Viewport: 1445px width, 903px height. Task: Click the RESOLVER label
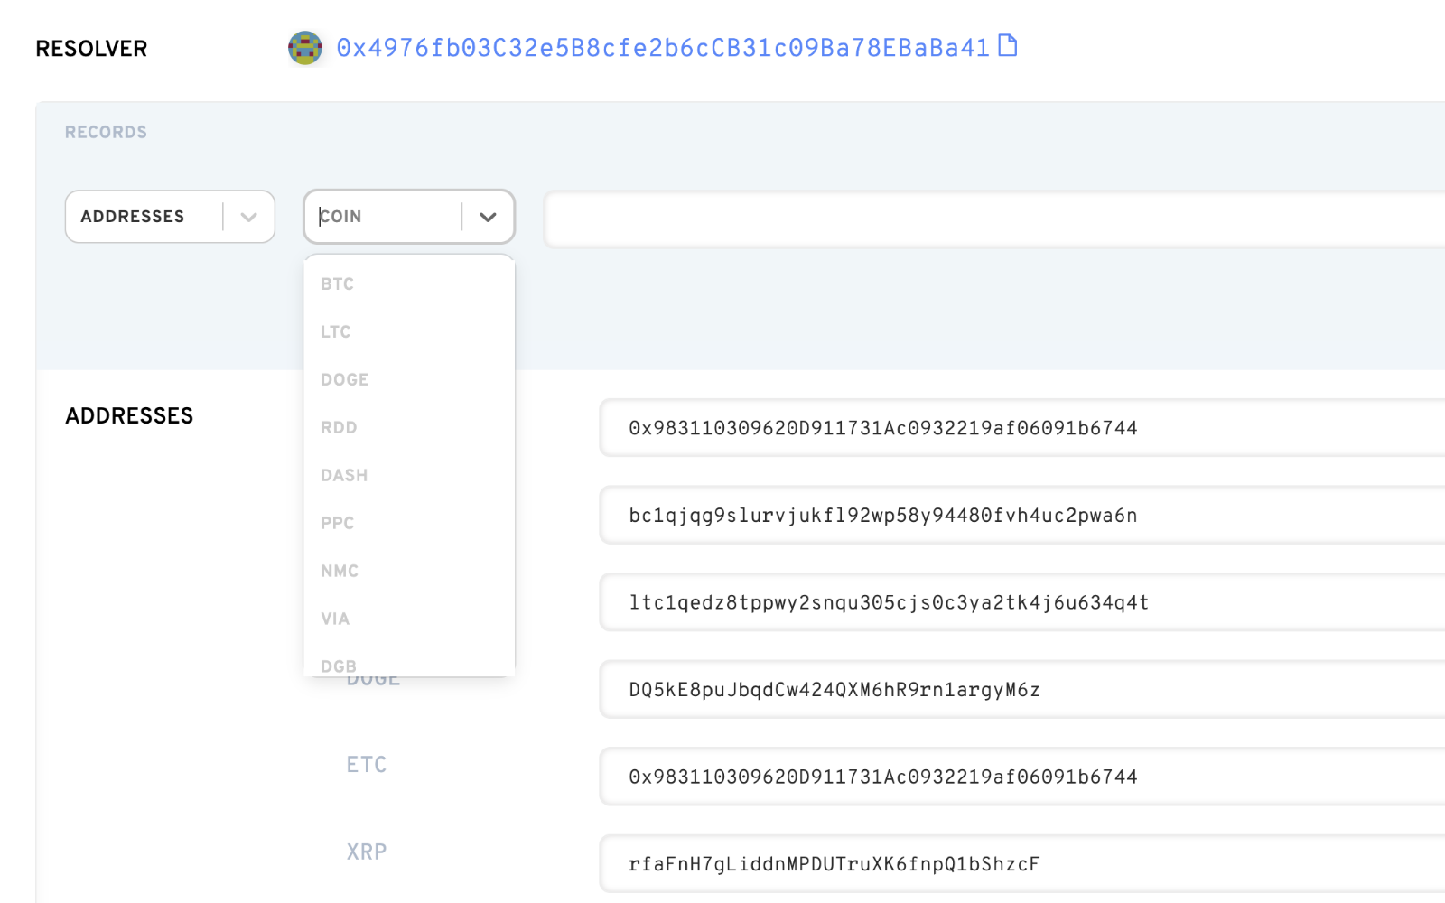pos(91,49)
